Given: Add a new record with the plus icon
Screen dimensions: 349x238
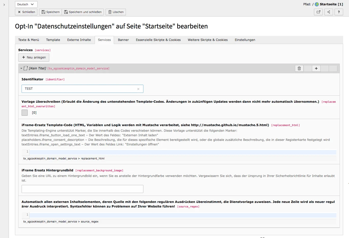Looking at the screenshot, I should [x=316, y=68].
